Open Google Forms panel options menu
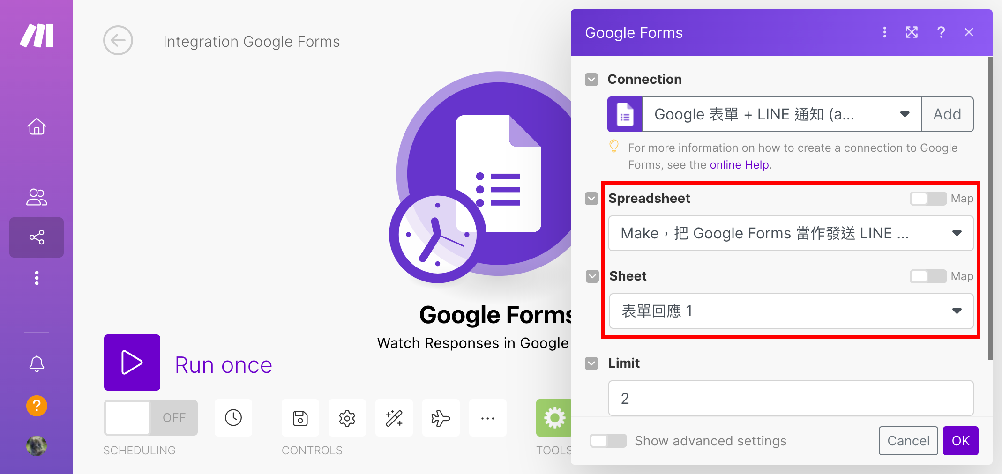 [884, 32]
